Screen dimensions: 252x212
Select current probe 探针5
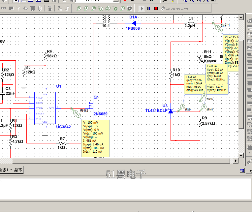coord(203,97)
